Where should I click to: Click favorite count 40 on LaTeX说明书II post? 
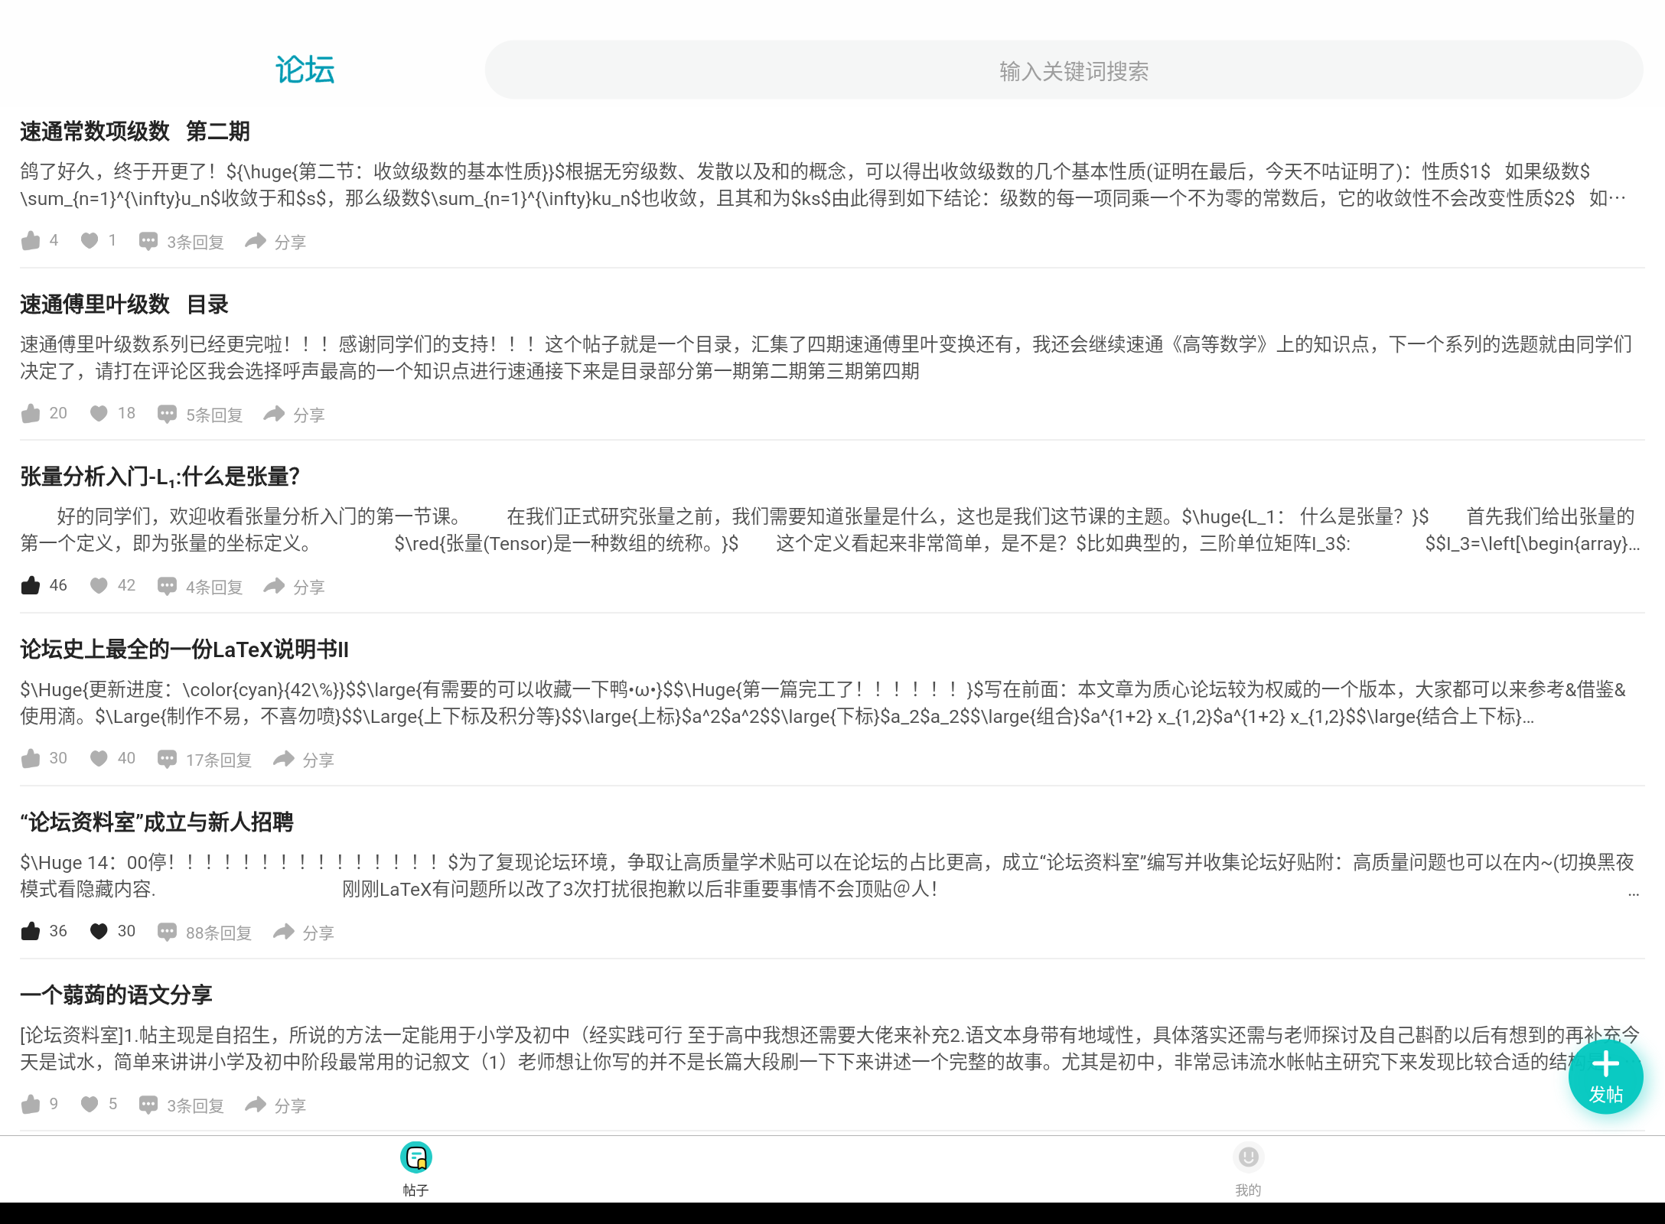point(126,758)
